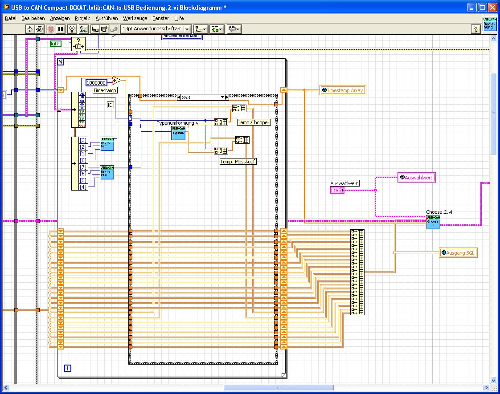Open the Align Objects dropdown

tap(201, 29)
